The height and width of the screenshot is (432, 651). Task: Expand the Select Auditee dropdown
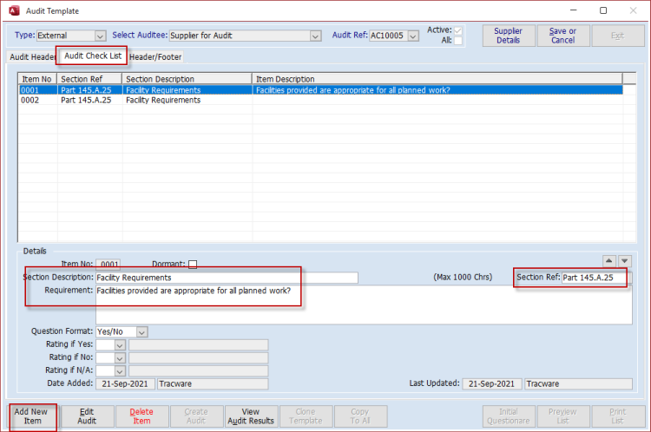(x=316, y=36)
